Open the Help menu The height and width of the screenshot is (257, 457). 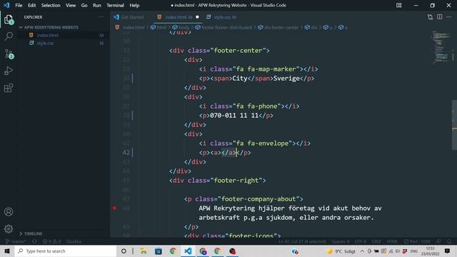pyautogui.click(x=134, y=5)
